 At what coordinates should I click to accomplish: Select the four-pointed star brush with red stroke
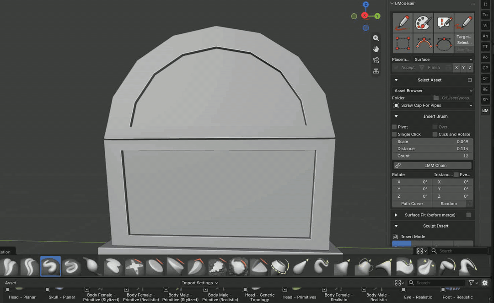pos(134,266)
